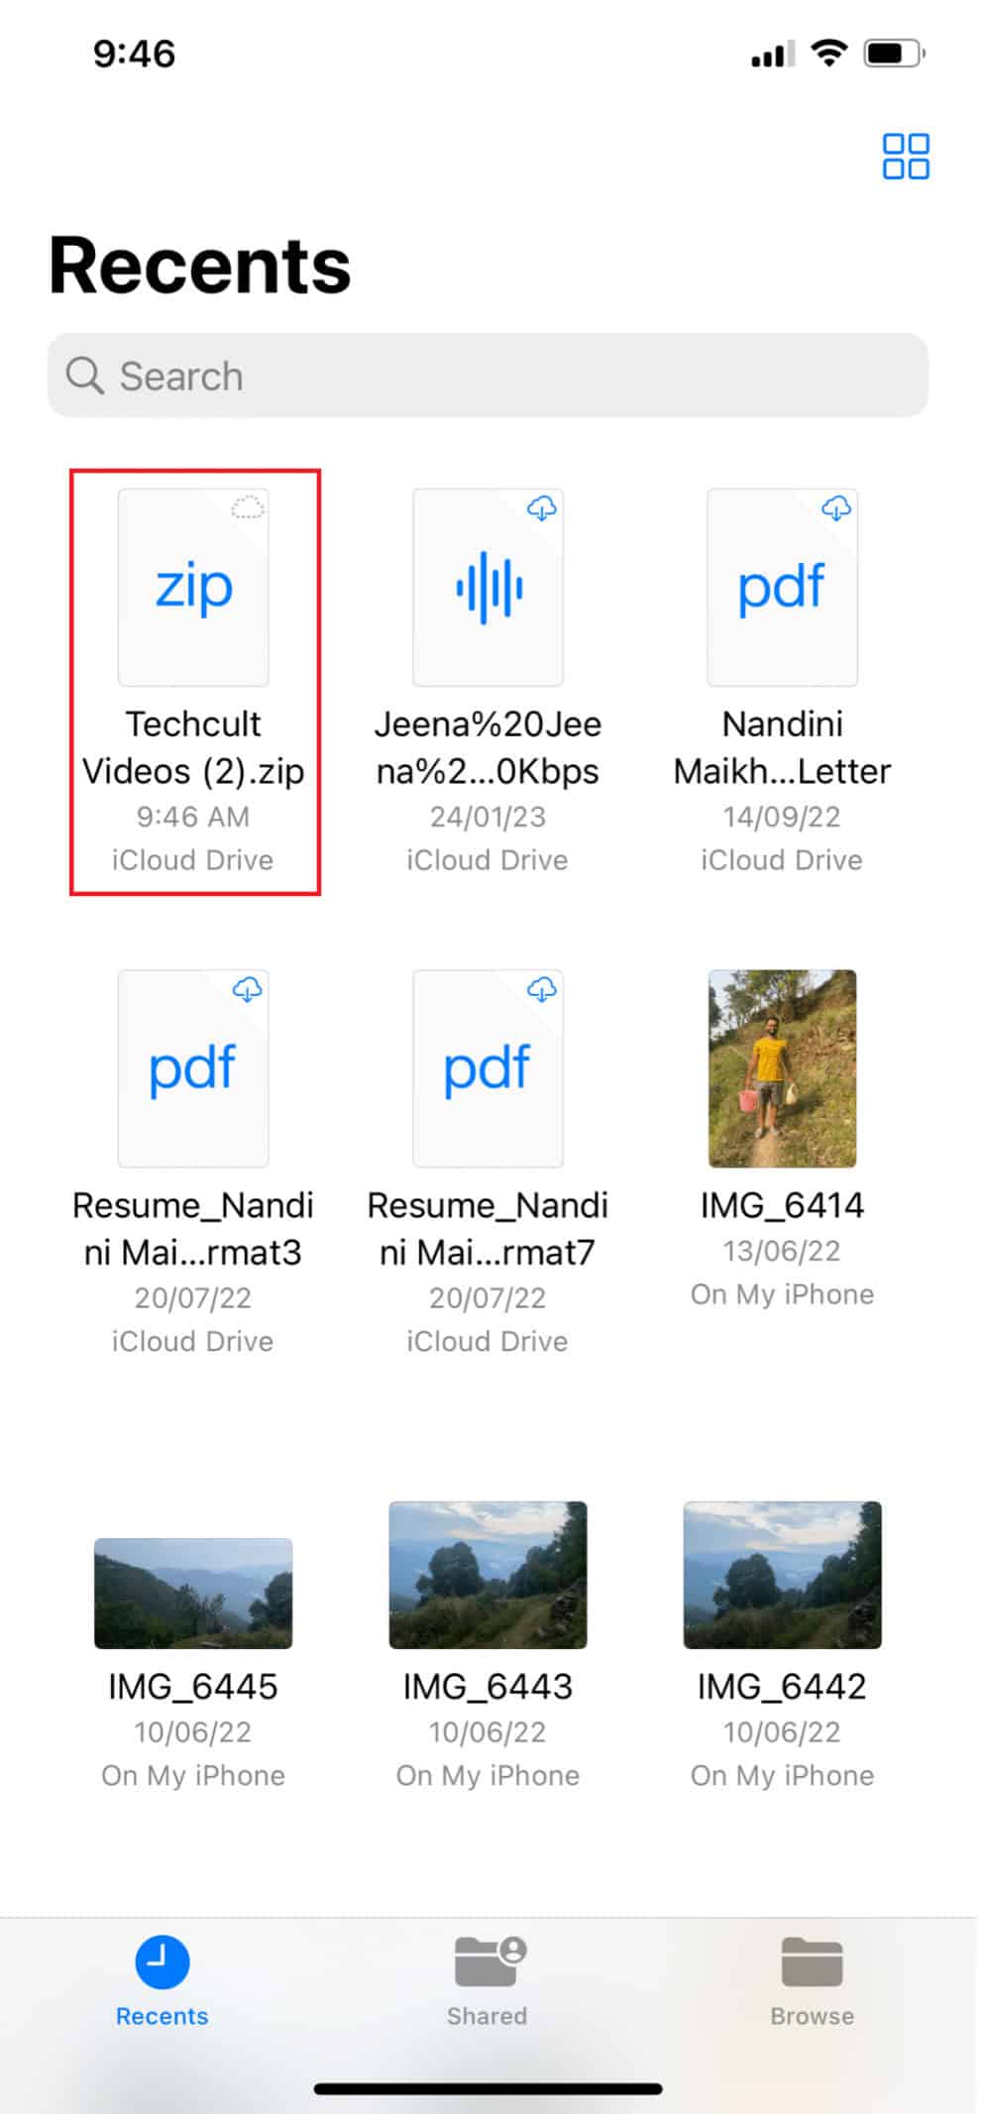
Task: Tap the cloud download badge on Resume rmat3
Action: (x=248, y=989)
